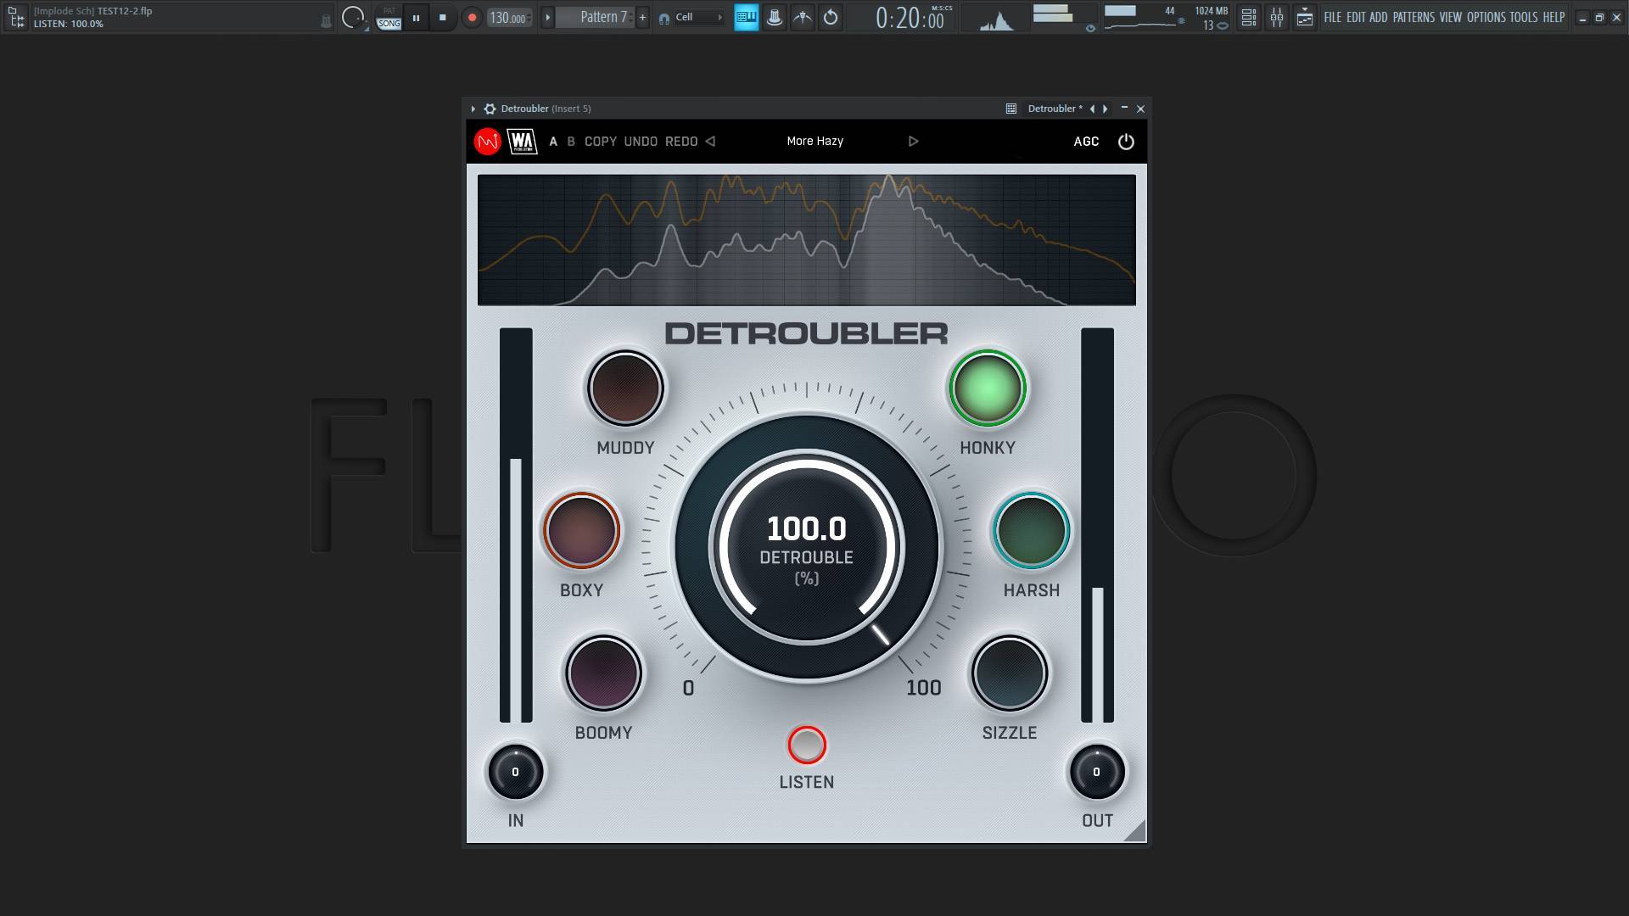Open the channel rack icon in toolbar
This screenshot has height=916, width=1629.
tap(1248, 17)
